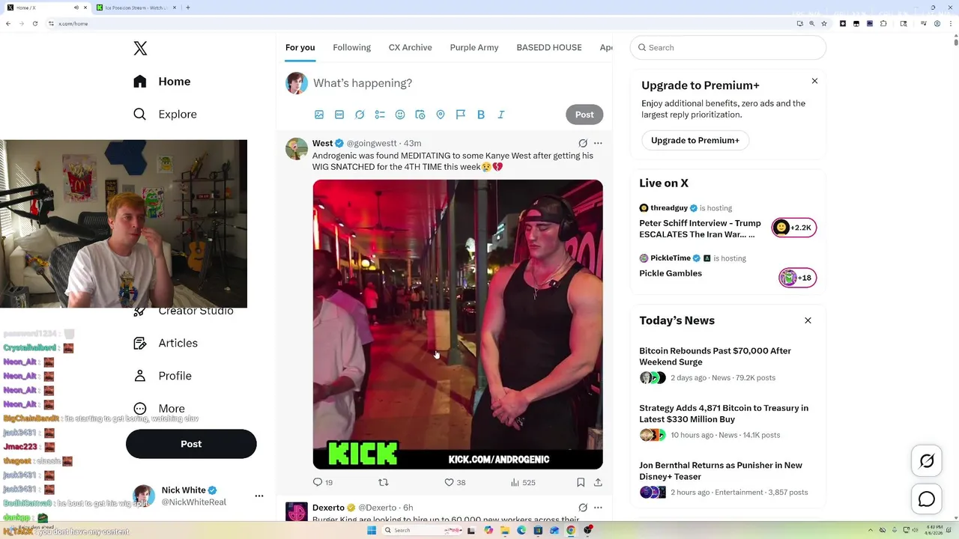Open Explore from the sidebar
This screenshot has width=959, height=539.
(x=165, y=115)
